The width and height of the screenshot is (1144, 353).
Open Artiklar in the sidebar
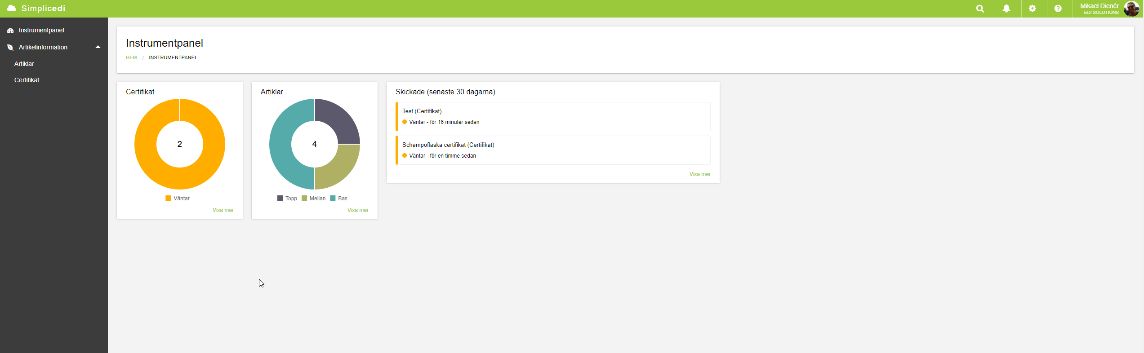pos(24,64)
